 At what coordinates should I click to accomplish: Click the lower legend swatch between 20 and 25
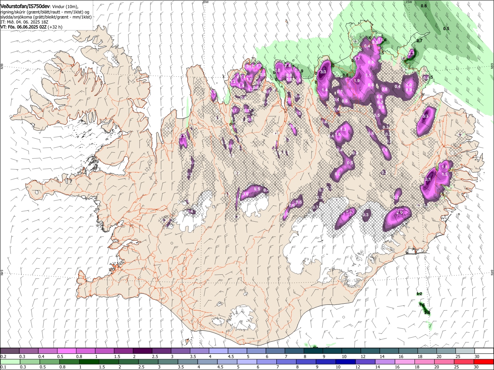coord(445,362)
